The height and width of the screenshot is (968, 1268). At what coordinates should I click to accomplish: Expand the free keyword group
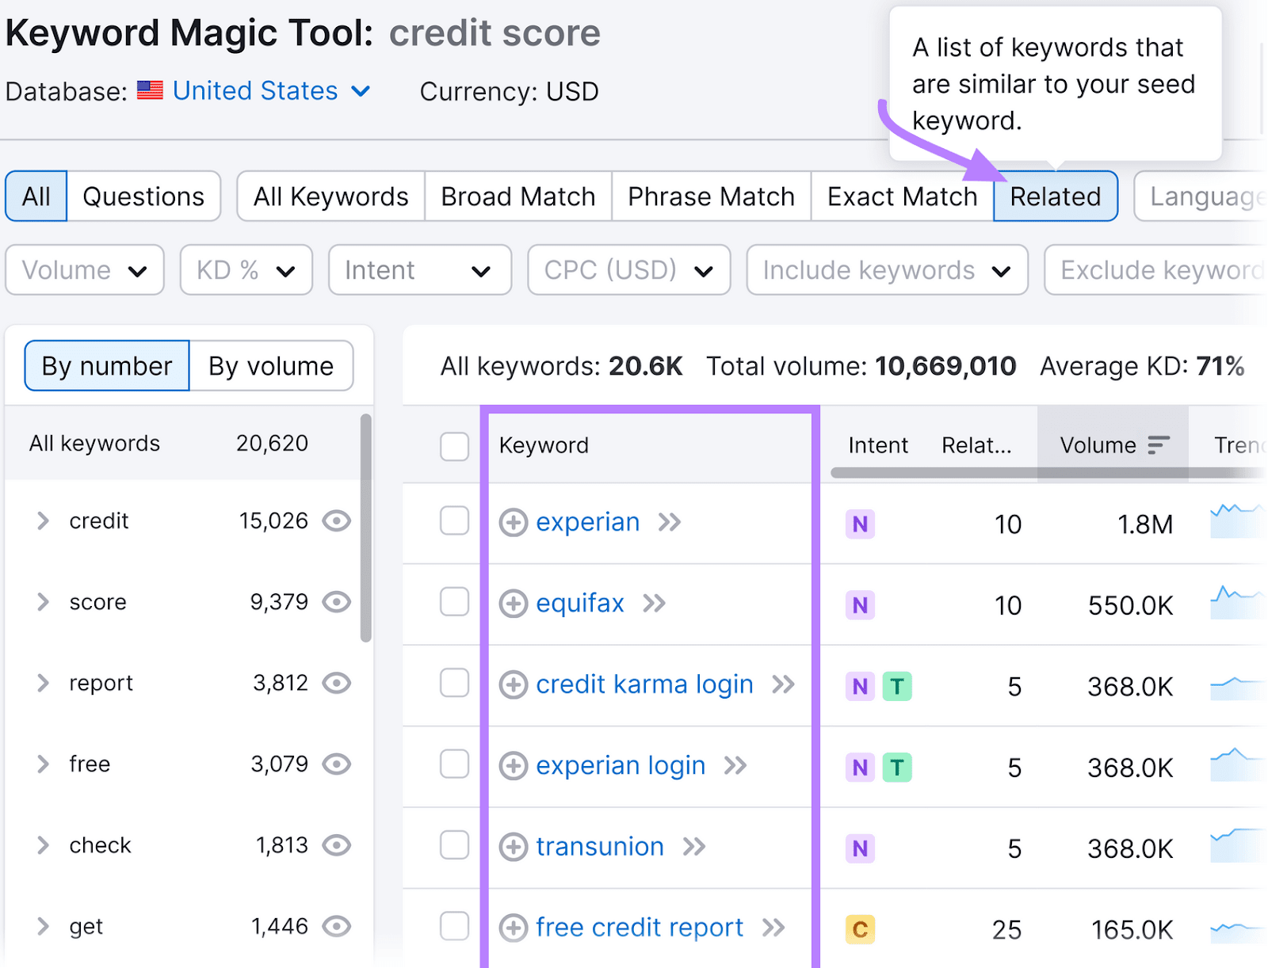point(43,764)
